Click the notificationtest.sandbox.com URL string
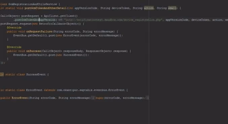The height and width of the screenshot is (124, 228). pyautogui.click(x=113, y=20)
